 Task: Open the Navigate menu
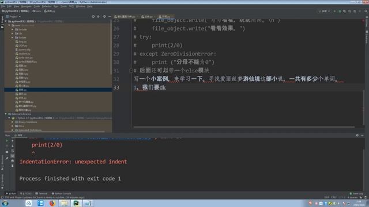click(x=26, y=6)
